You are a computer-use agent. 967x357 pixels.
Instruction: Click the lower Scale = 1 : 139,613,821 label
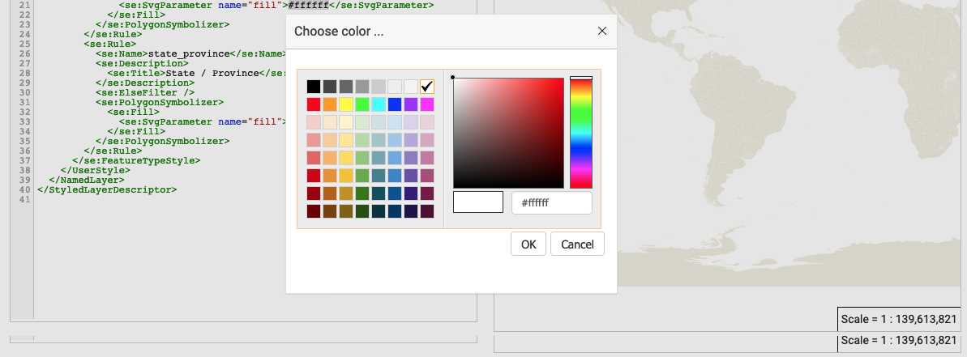pos(899,340)
